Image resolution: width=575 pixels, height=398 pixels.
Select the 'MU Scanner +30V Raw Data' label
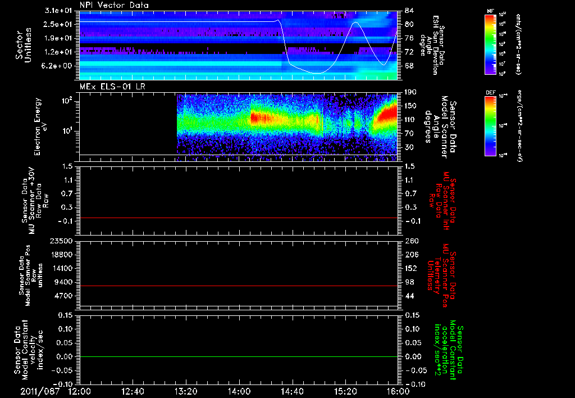coord(35,201)
